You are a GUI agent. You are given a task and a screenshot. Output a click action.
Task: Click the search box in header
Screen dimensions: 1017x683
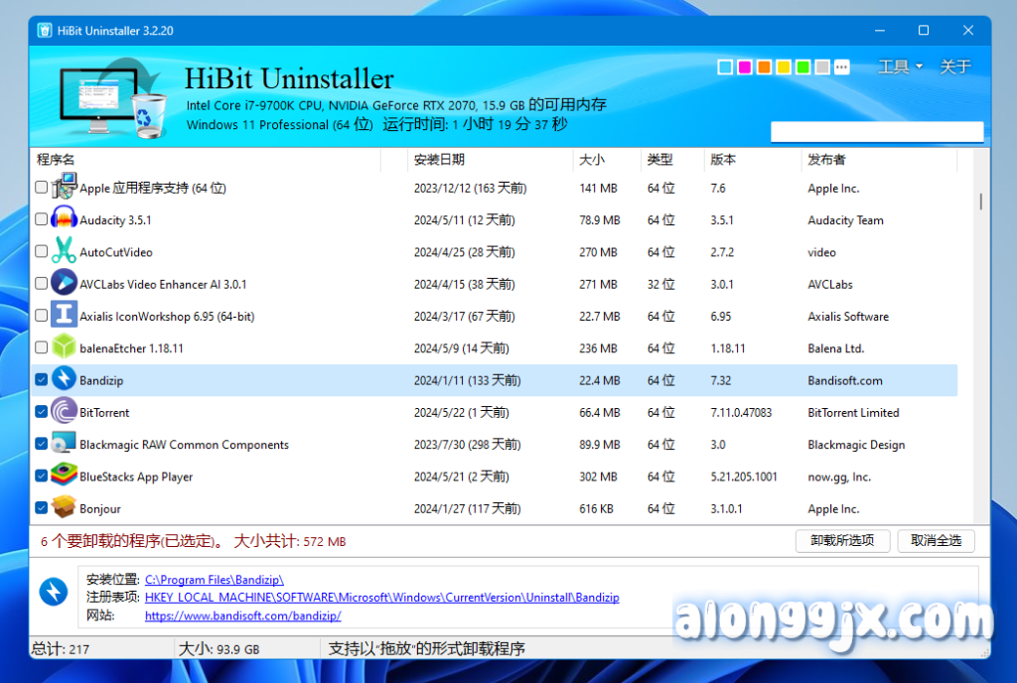877,132
